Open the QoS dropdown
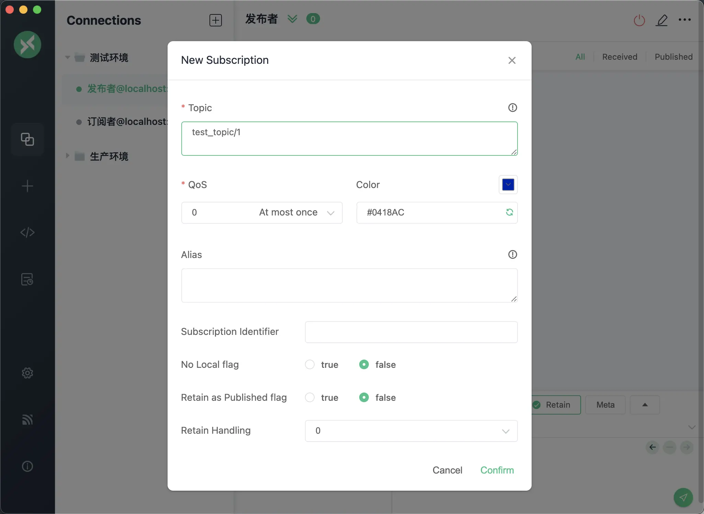The height and width of the screenshot is (514, 704). (x=262, y=213)
